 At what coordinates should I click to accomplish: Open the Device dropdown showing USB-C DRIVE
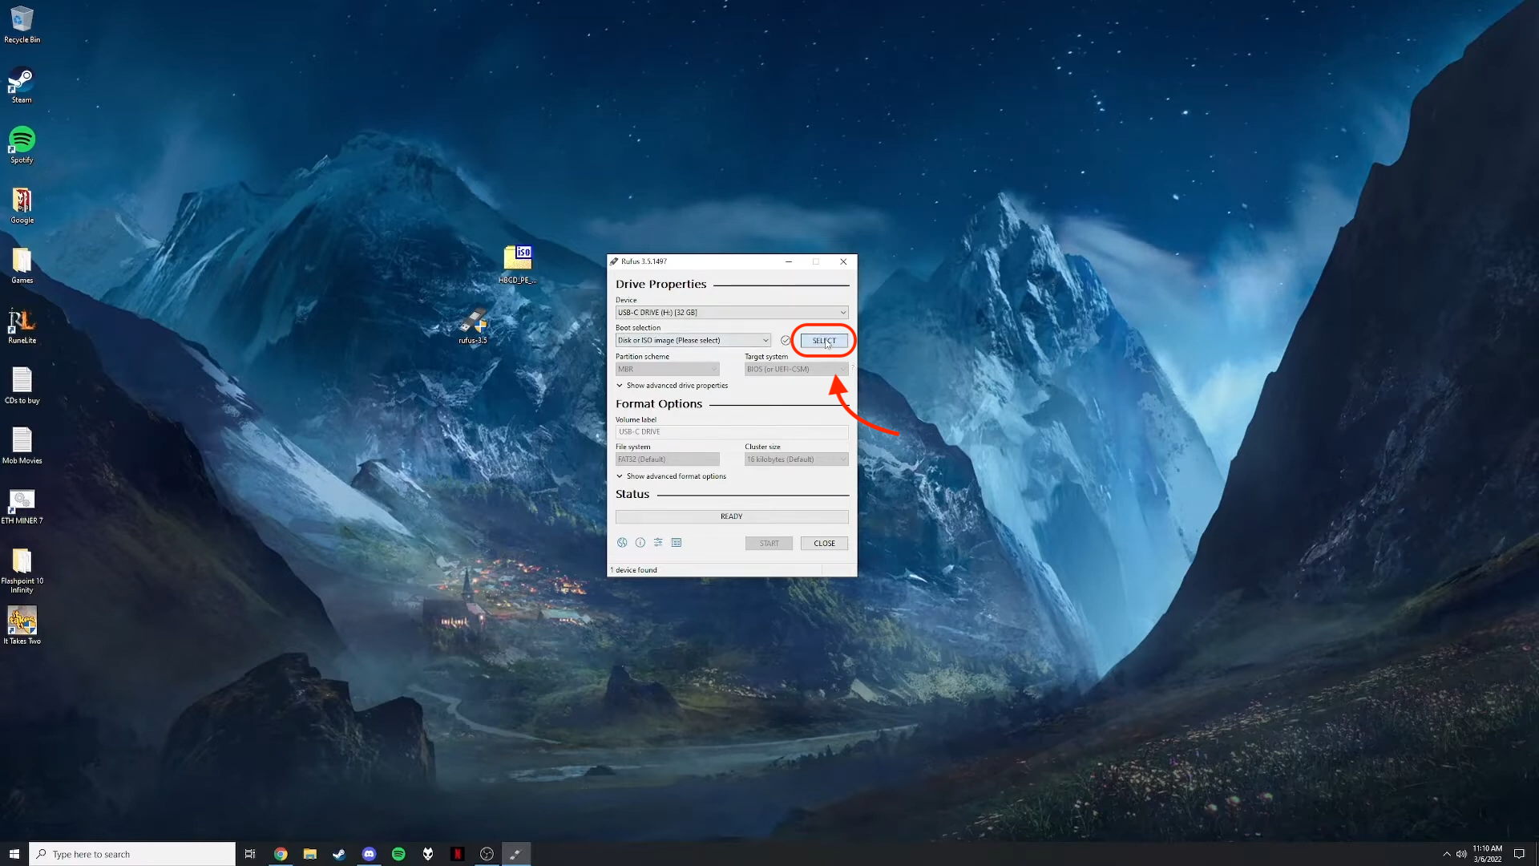(731, 313)
